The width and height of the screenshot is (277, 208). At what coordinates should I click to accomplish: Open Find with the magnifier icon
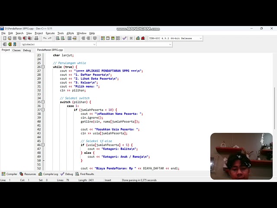pyautogui.click(x=58, y=38)
